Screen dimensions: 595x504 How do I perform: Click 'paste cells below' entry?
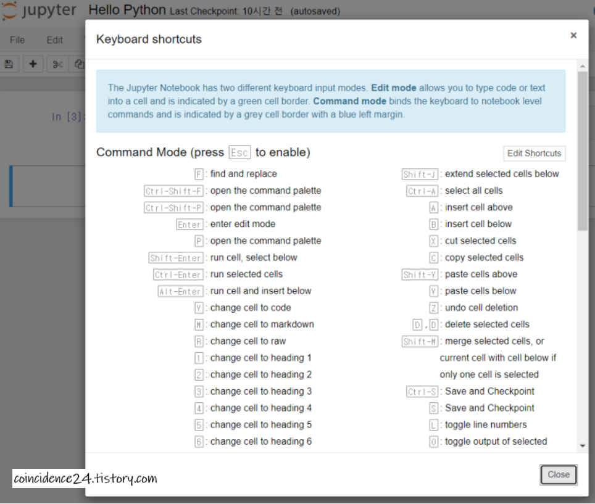coord(481,291)
